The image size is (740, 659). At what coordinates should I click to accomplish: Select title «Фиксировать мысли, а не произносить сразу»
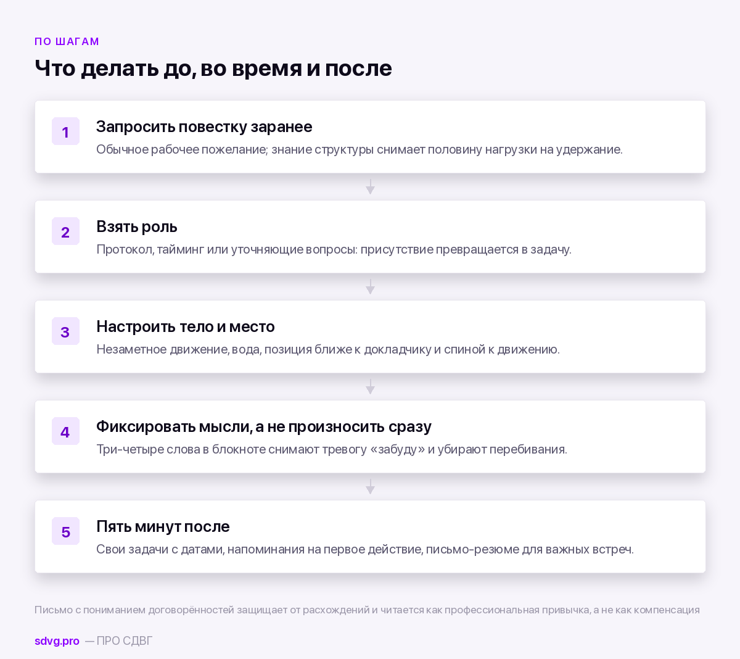(x=264, y=426)
